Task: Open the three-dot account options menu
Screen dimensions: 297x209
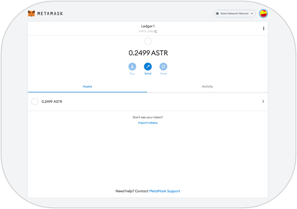Action: 263,29
